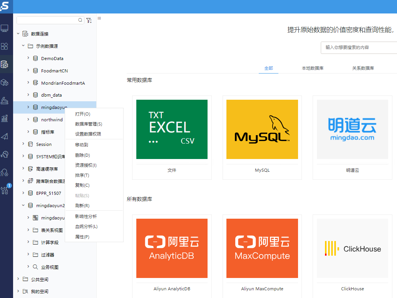Select the database-gear data connection sidebar icon
Screen dimensions: 397x298
(x=5, y=64)
